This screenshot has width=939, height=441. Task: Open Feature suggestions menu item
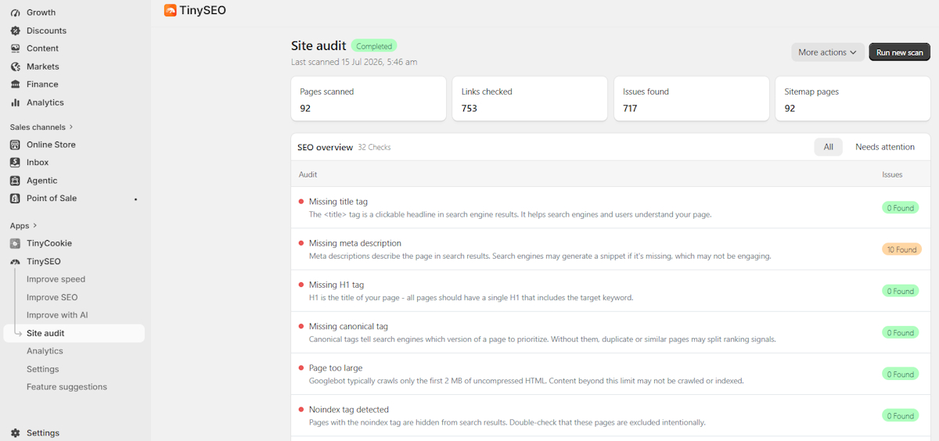pyautogui.click(x=67, y=387)
